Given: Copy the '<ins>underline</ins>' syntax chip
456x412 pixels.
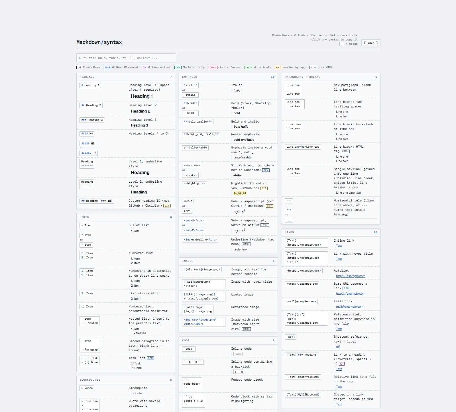Looking at the screenshot, I should click(200, 240).
